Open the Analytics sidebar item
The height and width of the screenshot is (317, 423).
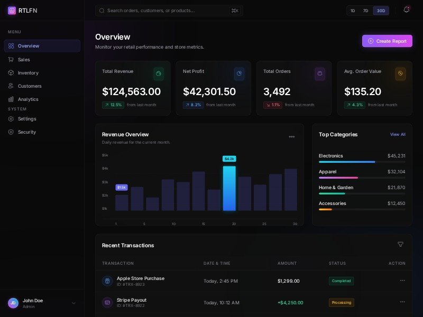click(28, 99)
